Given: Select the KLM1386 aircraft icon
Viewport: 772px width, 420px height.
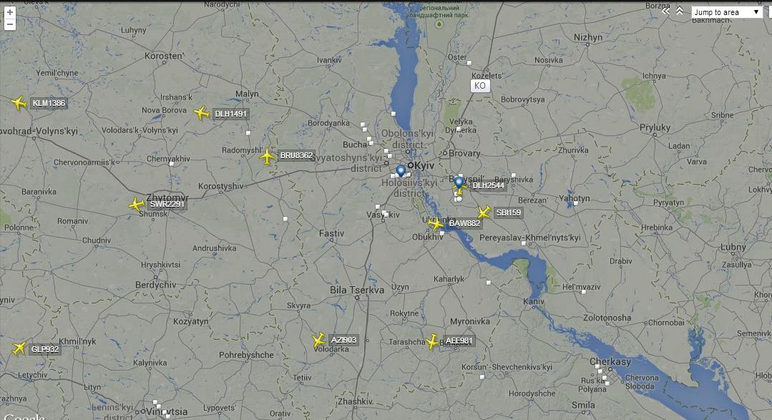Looking at the screenshot, I should (18, 103).
